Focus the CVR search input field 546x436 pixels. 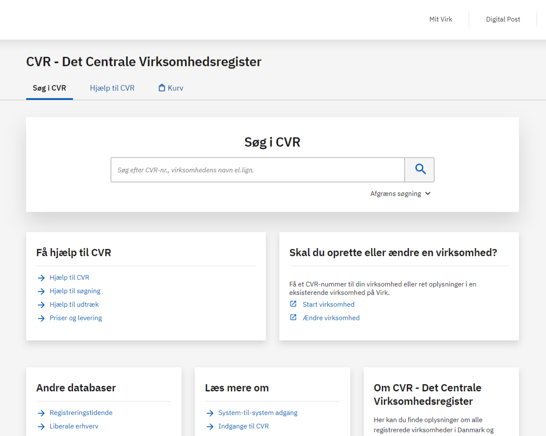click(x=258, y=170)
